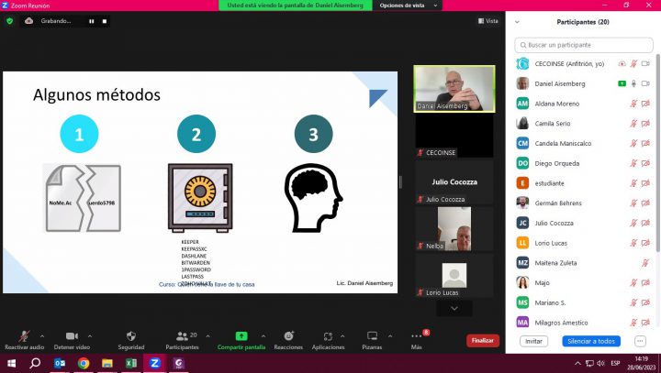Click Diego Orqueda's muted microphone icon

(633, 163)
